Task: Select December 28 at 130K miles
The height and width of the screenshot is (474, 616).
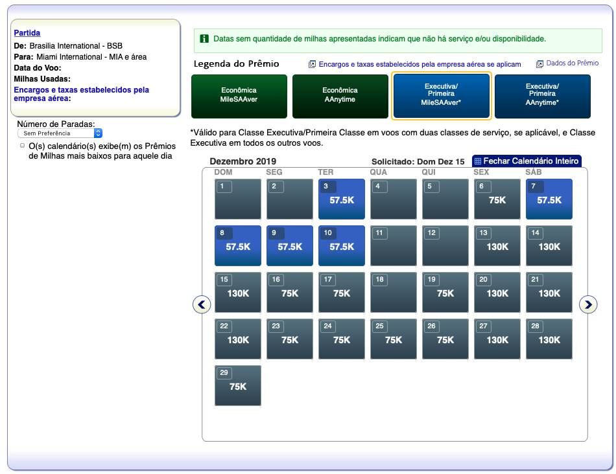Action: click(549, 339)
